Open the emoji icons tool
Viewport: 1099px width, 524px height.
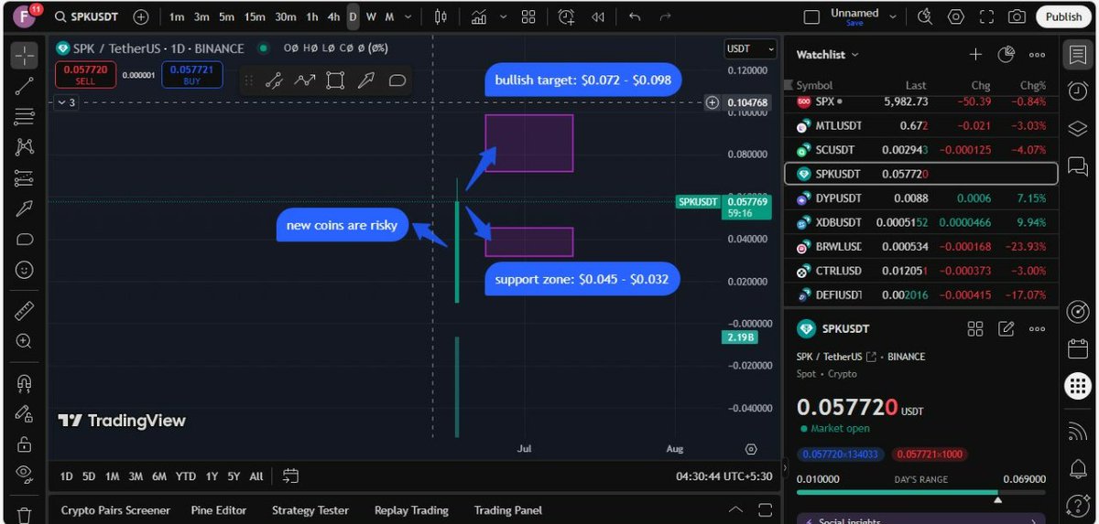coord(25,270)
